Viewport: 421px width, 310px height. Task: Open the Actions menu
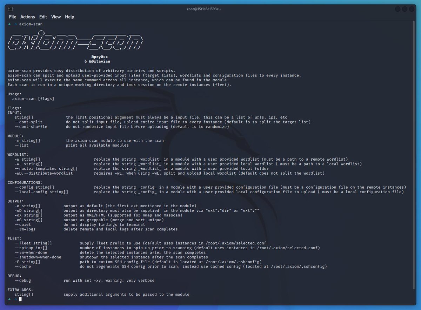click(x=28, y=17)
